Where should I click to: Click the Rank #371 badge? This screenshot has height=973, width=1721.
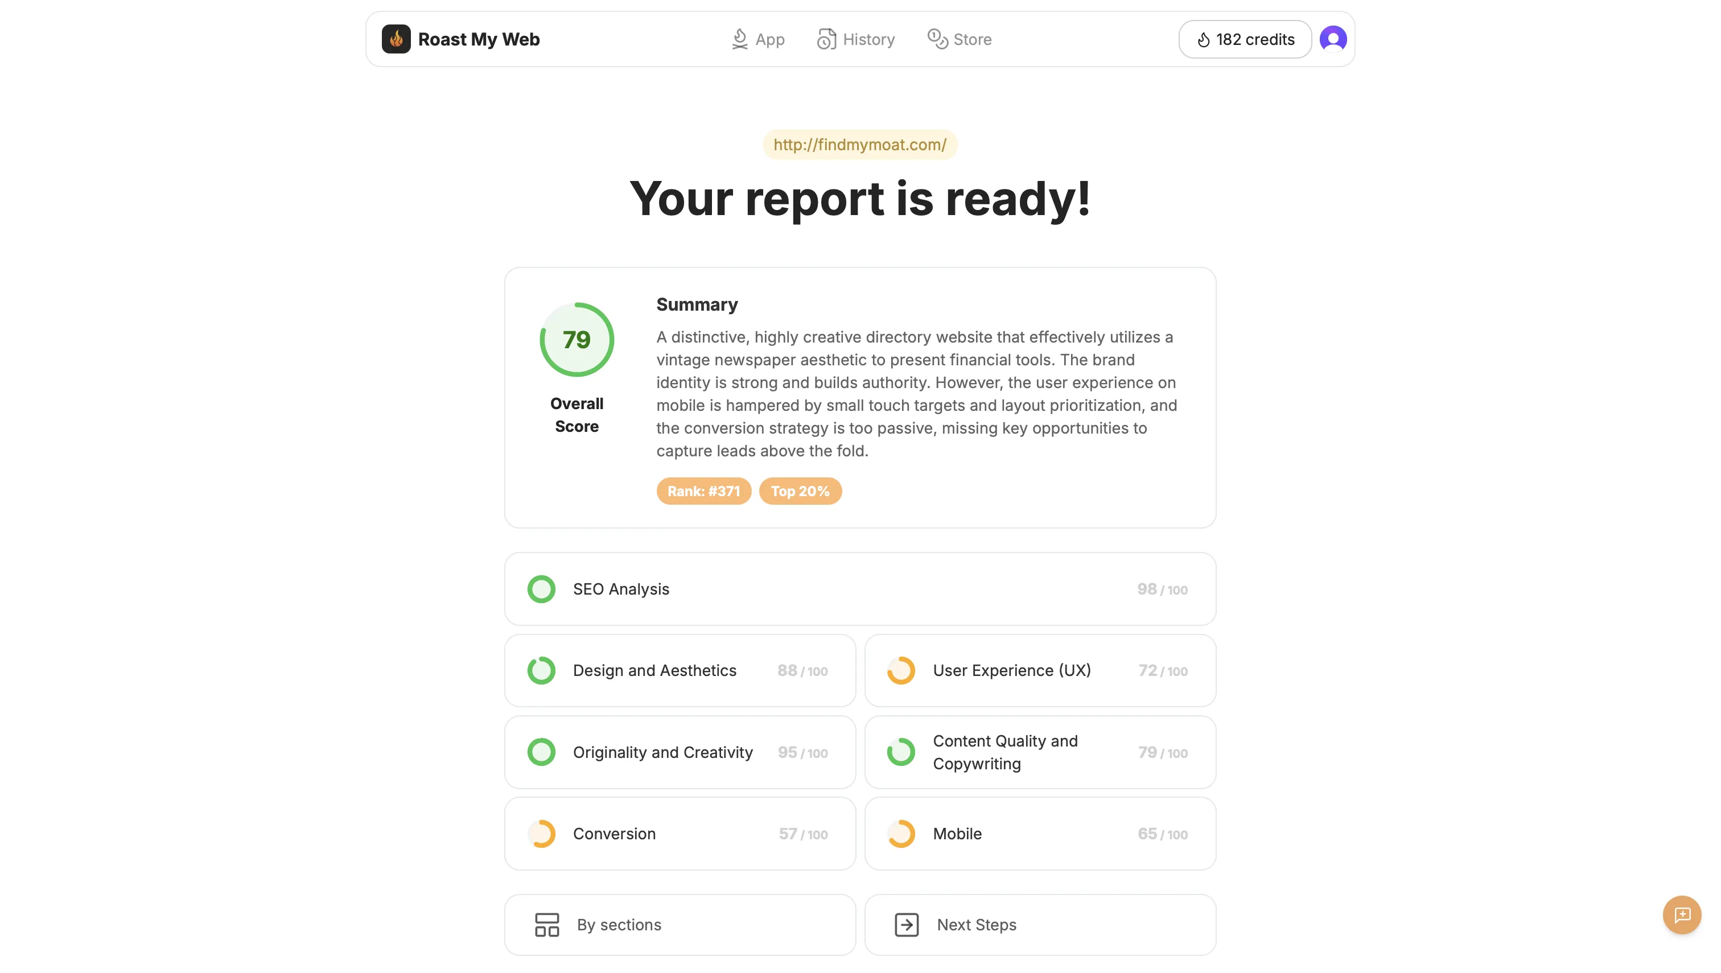coord(703,490)
